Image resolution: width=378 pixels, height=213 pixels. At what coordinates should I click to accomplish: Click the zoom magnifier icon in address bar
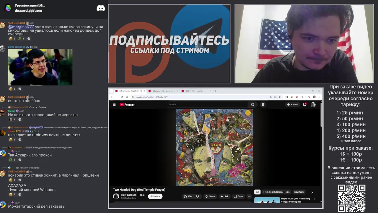click(271, 97)
